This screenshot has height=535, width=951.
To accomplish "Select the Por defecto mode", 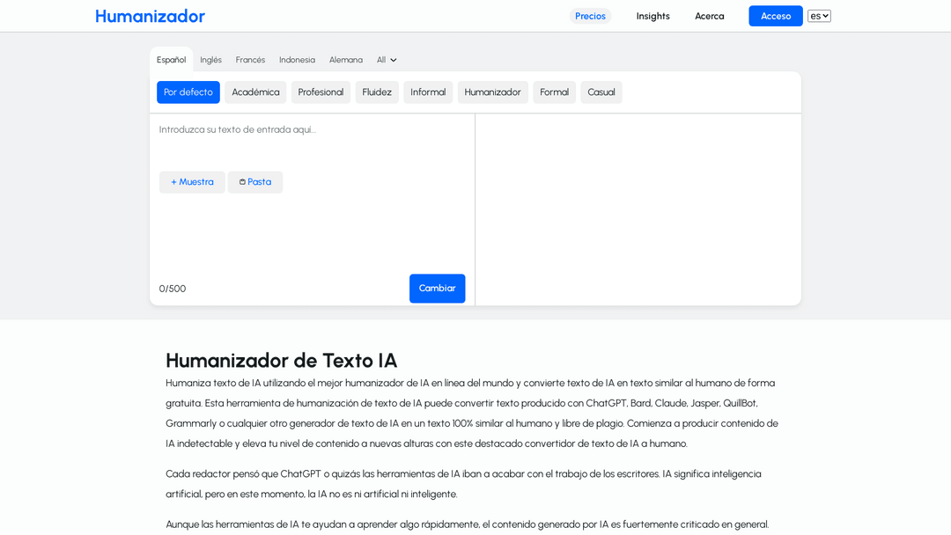I will click(188, 92).
